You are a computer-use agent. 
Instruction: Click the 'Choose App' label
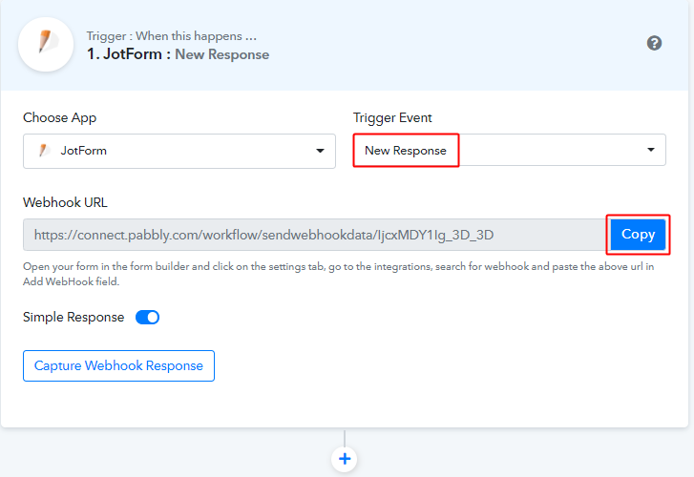point(60,117)
